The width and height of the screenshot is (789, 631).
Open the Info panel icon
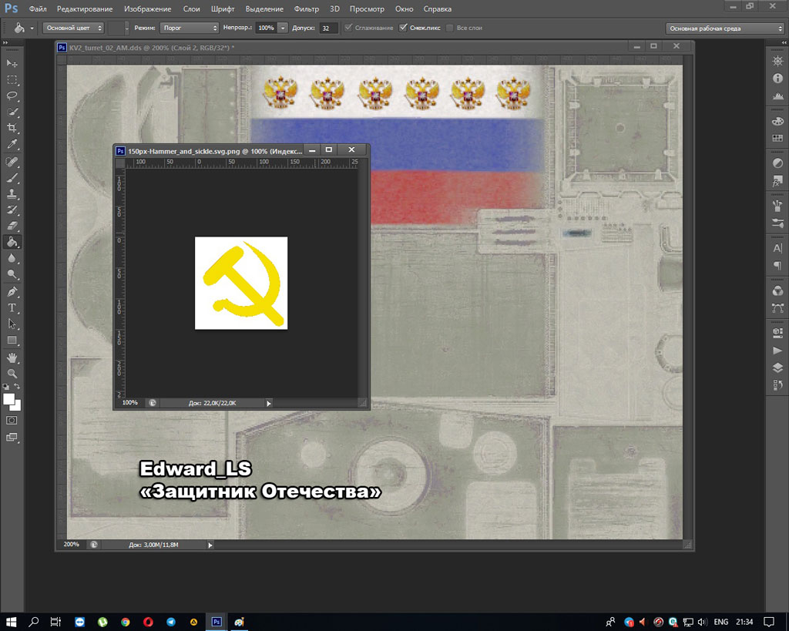pos(777,79)
